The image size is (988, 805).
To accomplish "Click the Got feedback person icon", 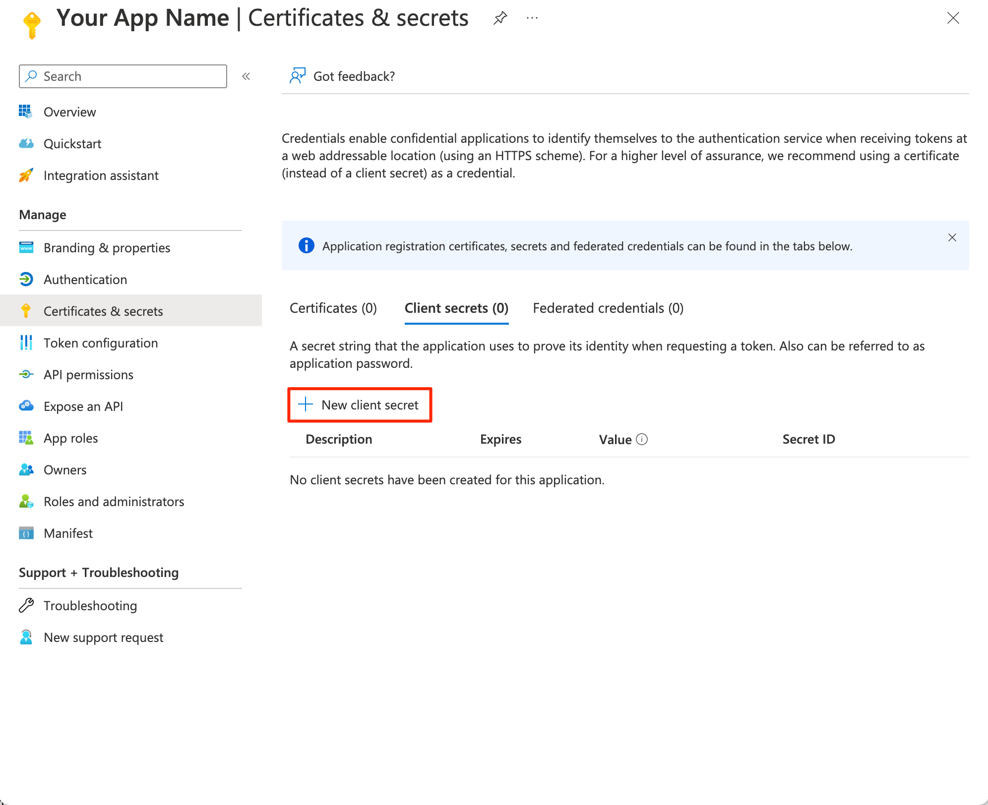I will tap(297, 76).
